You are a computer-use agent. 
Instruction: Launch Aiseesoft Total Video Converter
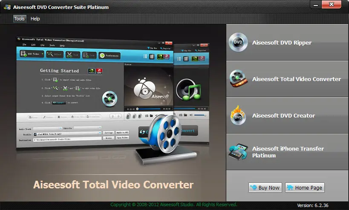point(287,79)
